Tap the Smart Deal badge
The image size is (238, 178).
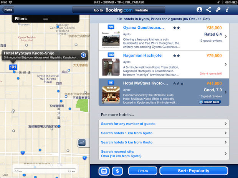(210, 102)
